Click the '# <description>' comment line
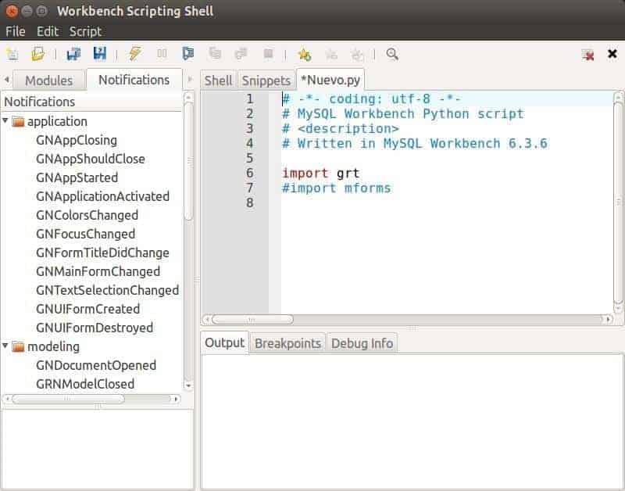Image resolution: width=625 pixels, height=491 pixels. click(341, 128)
